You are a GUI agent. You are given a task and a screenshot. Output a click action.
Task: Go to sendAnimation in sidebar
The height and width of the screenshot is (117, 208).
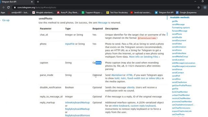(179, 47)
